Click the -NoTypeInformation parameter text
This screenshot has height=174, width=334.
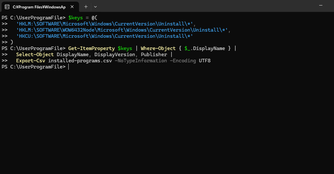coord(141,61)
